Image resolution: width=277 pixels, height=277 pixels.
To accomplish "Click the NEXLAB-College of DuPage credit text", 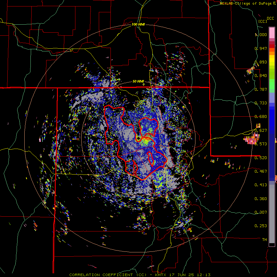I will point(246,3).
